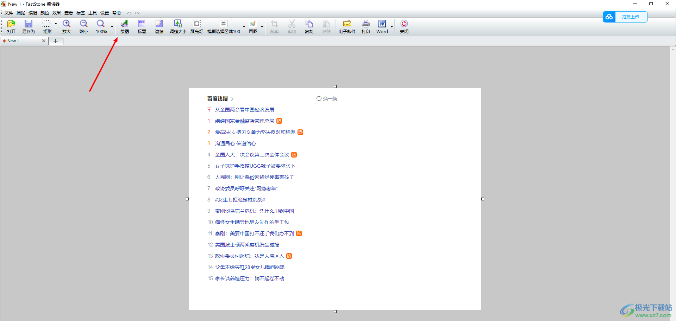The height and width of the screenshot is (321, 676).
Task: Click the text 家长谈养娃压力：躺不起卷不动
Action: tap(250, 278)
